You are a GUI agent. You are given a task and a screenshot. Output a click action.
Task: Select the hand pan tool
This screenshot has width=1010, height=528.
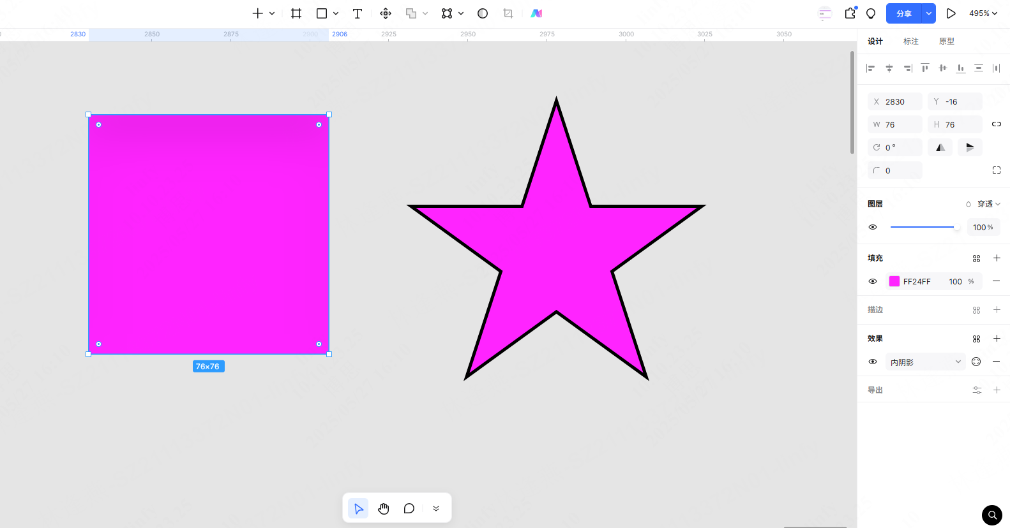pyautogui.click(x=384, y=508)
